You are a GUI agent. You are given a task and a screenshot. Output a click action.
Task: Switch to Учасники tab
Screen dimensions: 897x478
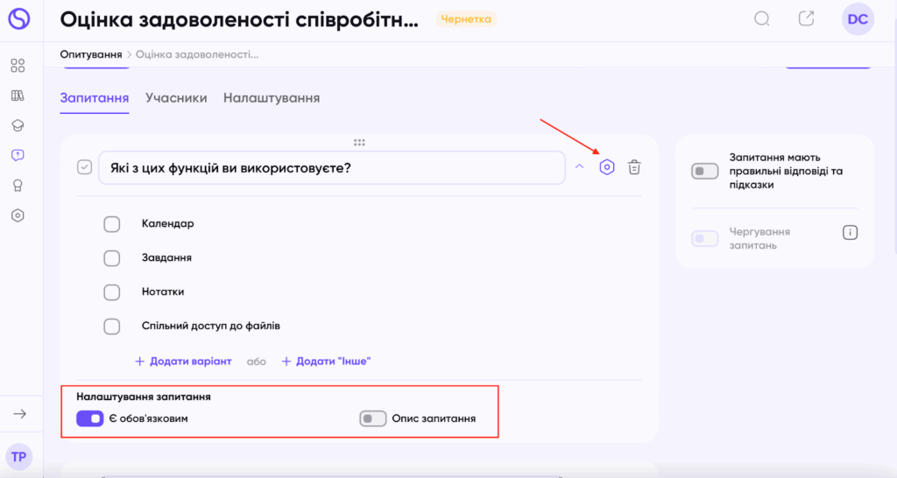[176, 98]
